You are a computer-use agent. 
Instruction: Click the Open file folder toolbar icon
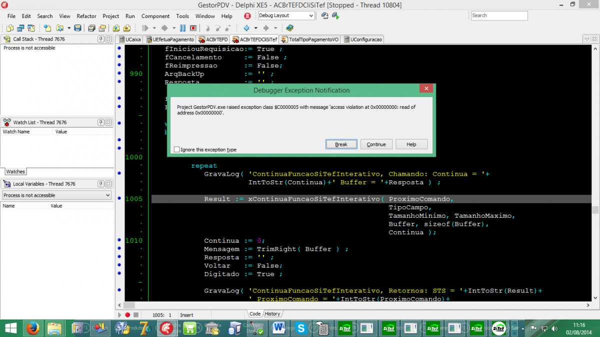point(59,28)
